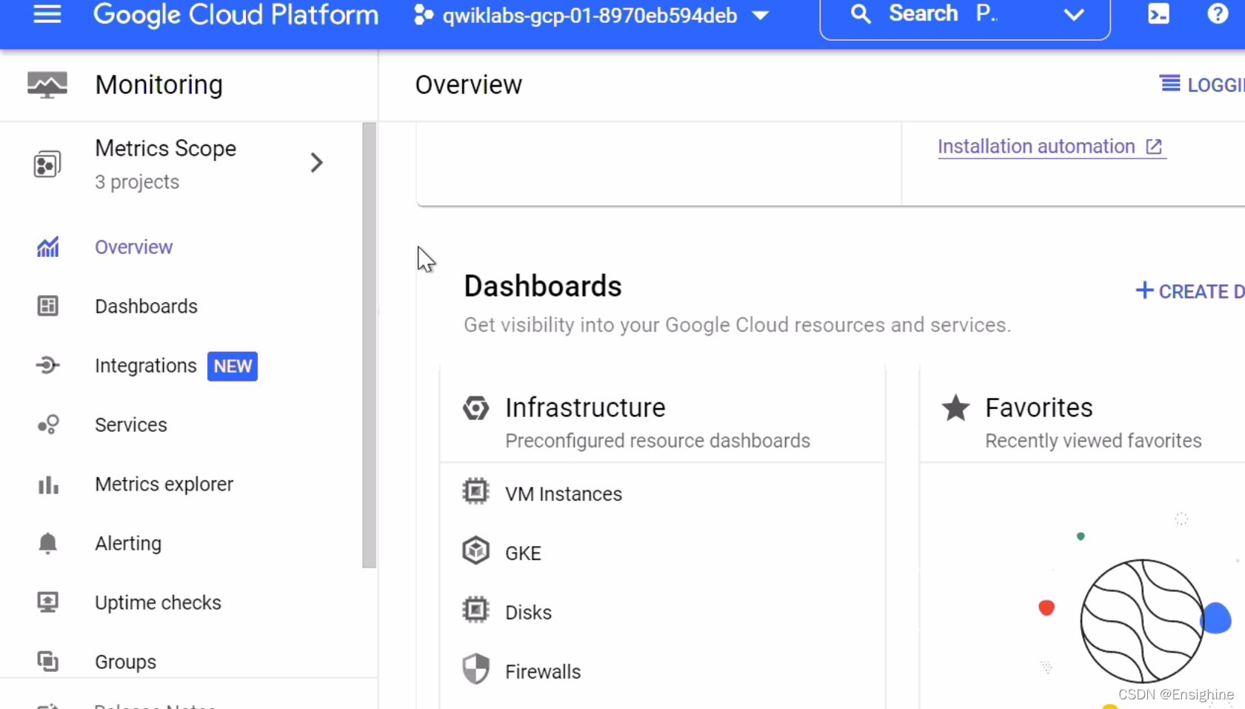Click the sidebar vertical scrollbar
The height and width of the screenshot is (709, 1245).
click(x=369, y=345)
